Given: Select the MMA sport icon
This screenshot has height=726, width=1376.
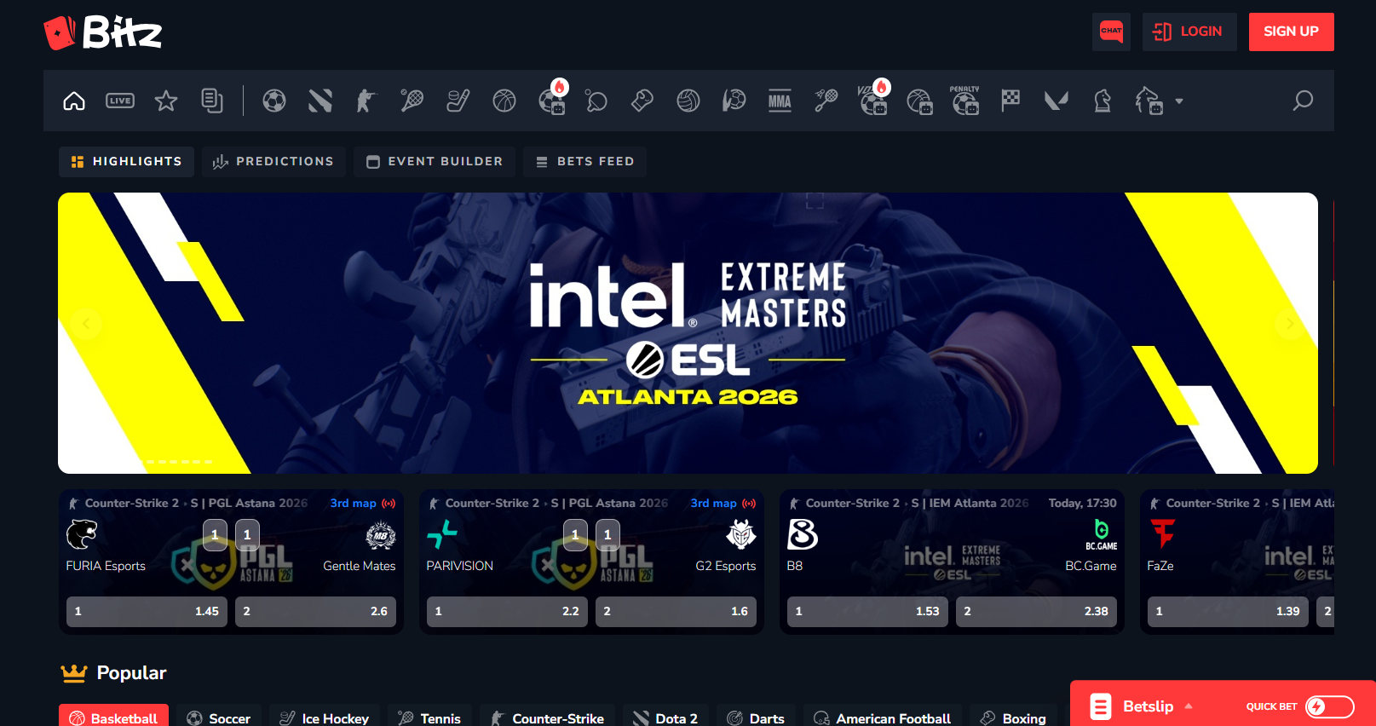Looking at the screenshot, I should 780,101.
